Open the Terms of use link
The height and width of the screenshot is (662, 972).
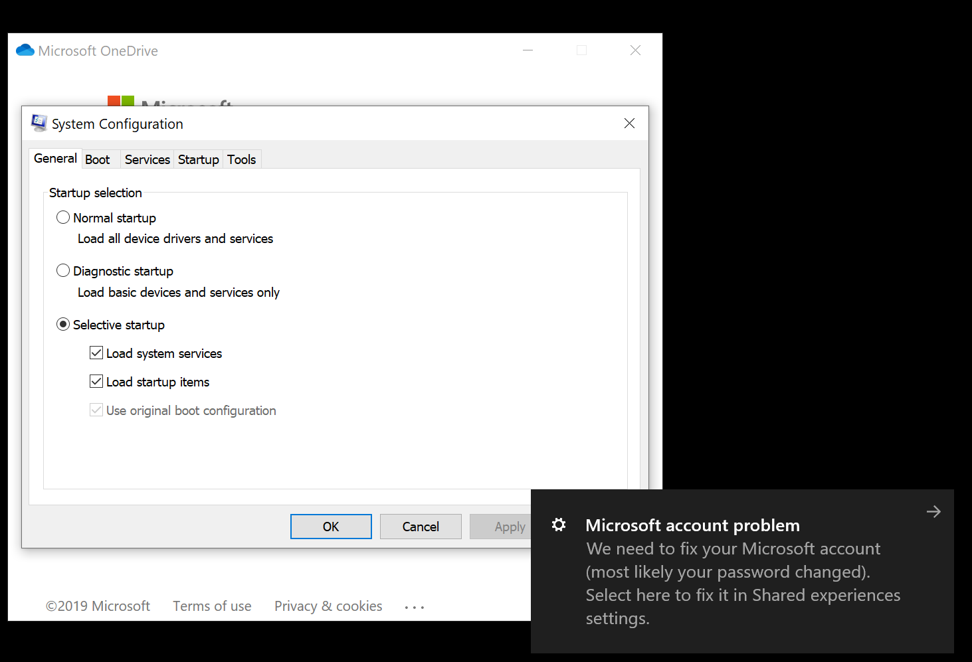pyautogui.click(x=212, y=606)
